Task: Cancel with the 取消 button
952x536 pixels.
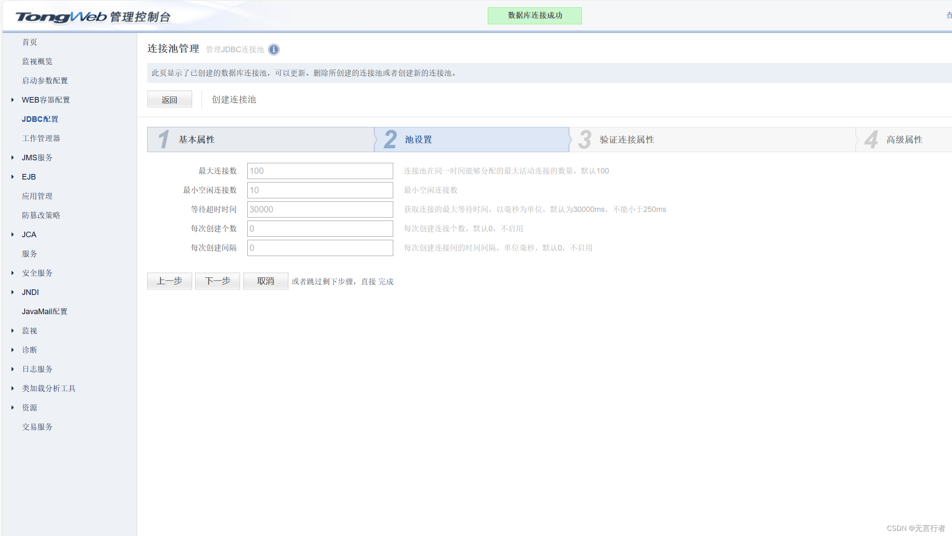Action: (x=265, y=281)
